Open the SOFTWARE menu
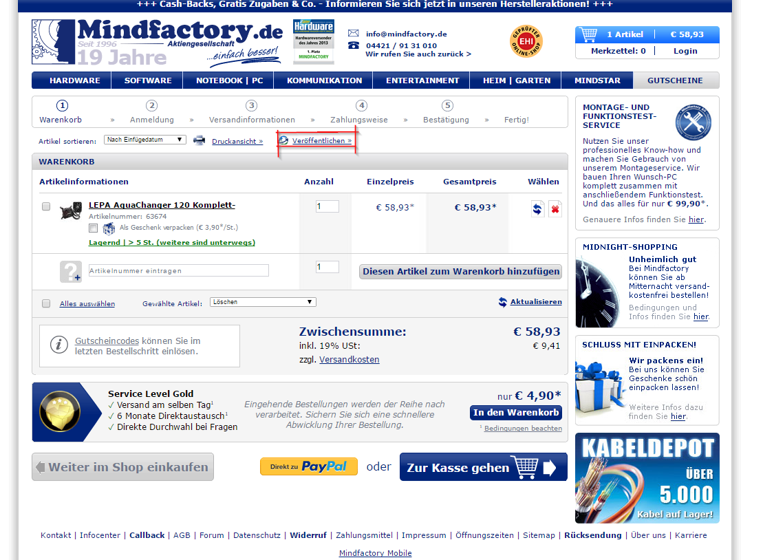 [x=147, y=80]
